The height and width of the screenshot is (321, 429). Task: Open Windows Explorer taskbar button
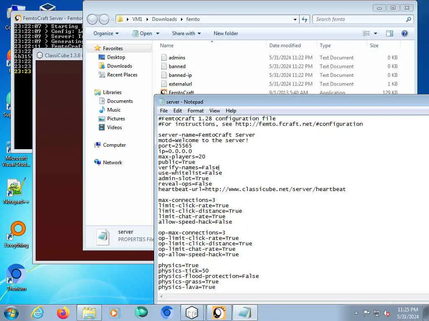click(x=89, y=313)
